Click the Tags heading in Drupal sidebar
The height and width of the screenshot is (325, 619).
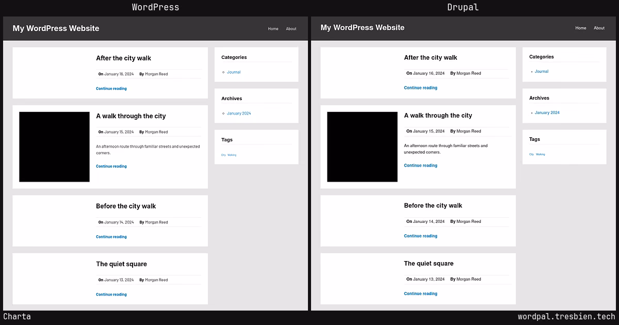[535, 139]
